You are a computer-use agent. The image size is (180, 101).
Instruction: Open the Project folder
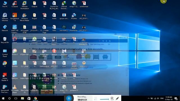point(34,16)
